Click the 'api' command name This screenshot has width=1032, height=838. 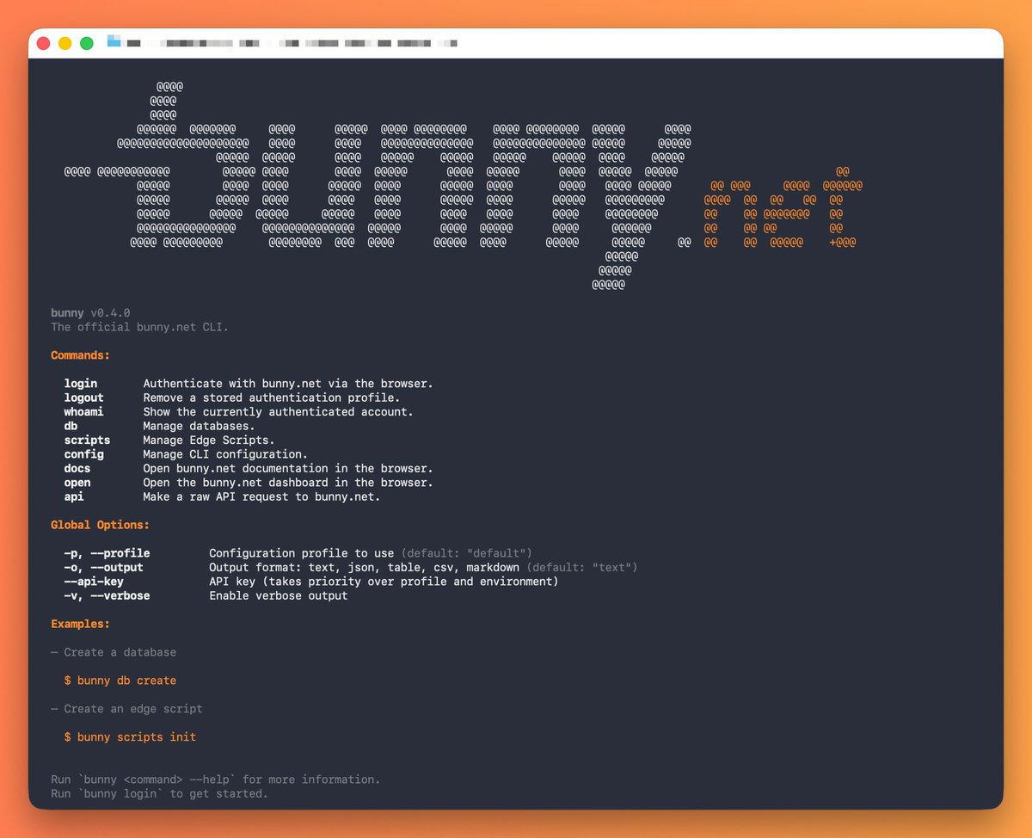coord(74,496)
